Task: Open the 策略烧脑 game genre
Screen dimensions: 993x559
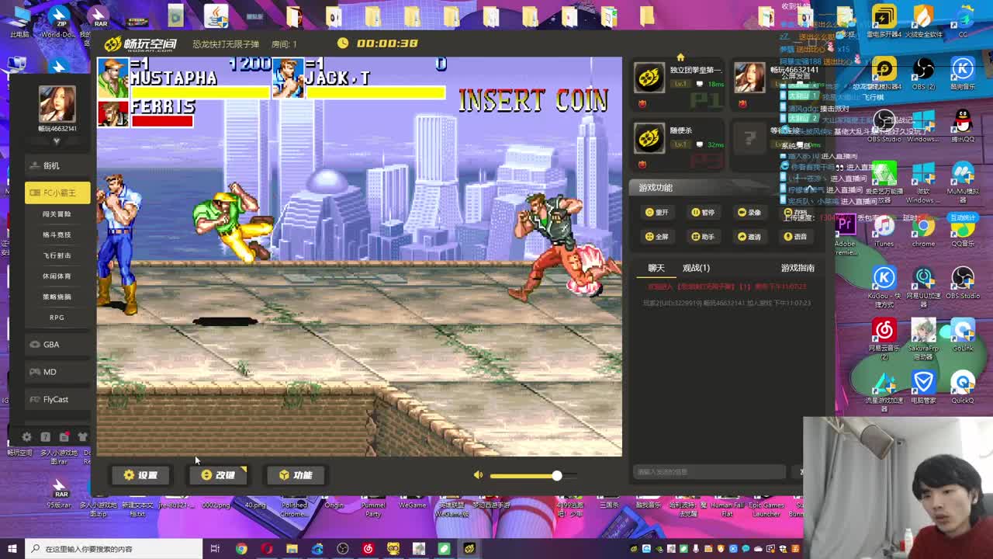Action: tap(57, 297)
